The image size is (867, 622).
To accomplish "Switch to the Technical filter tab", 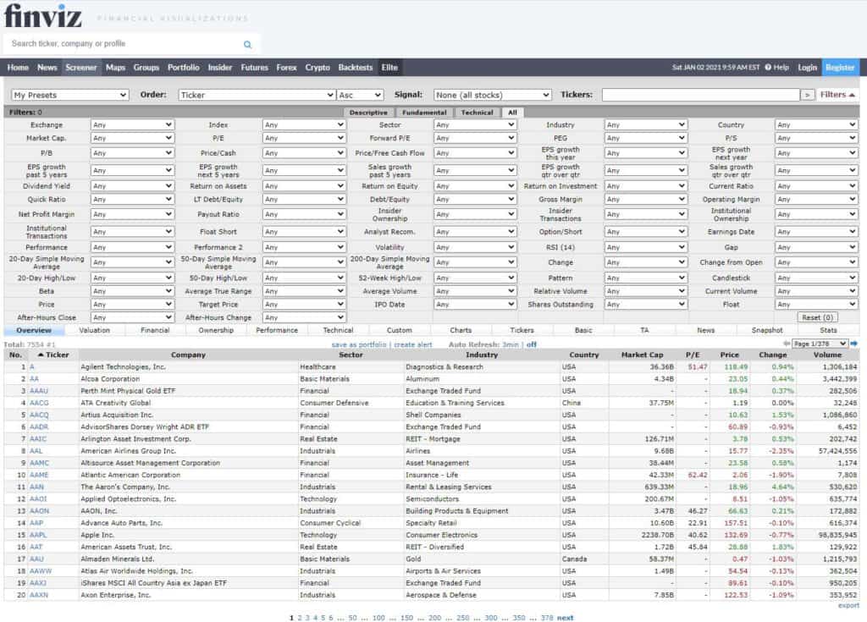I will [x=477, y=113].
